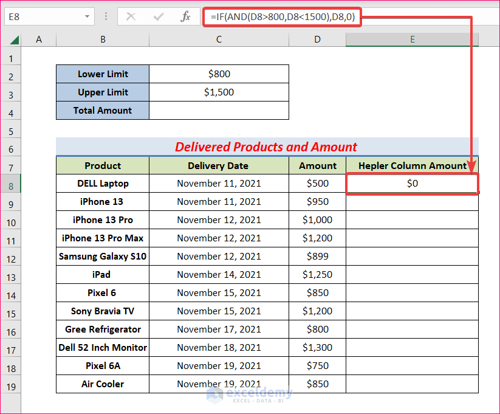Select the $500 amount cell

click(317, 183)
